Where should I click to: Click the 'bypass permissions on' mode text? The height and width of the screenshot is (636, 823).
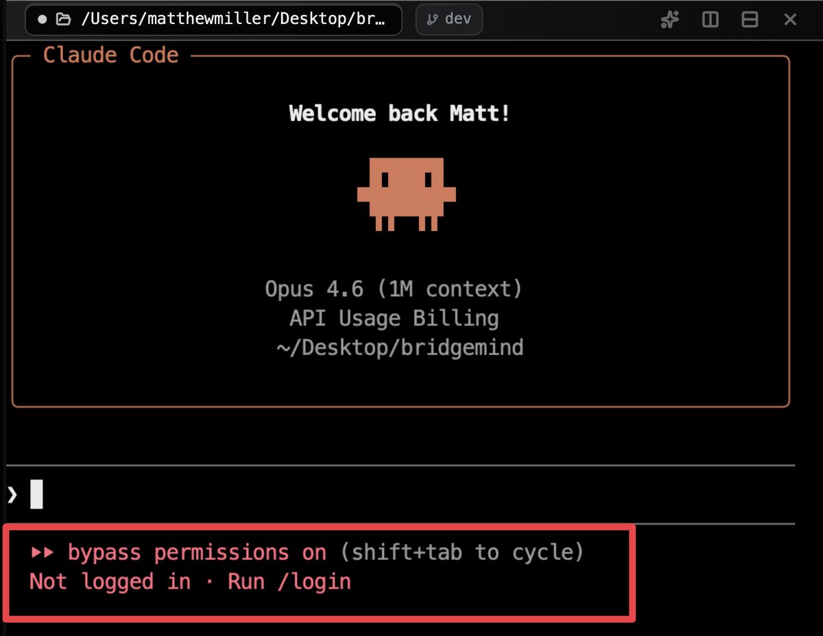click(197, 552)
